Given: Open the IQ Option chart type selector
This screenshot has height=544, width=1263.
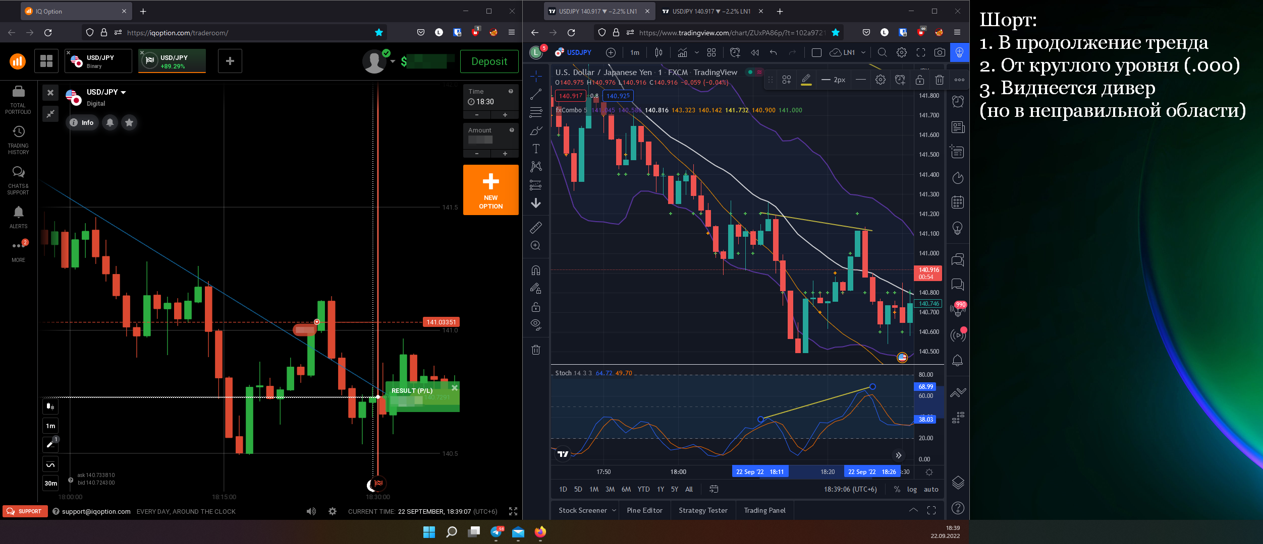Looking at the screenshot, I should click(x=50, y=406).
